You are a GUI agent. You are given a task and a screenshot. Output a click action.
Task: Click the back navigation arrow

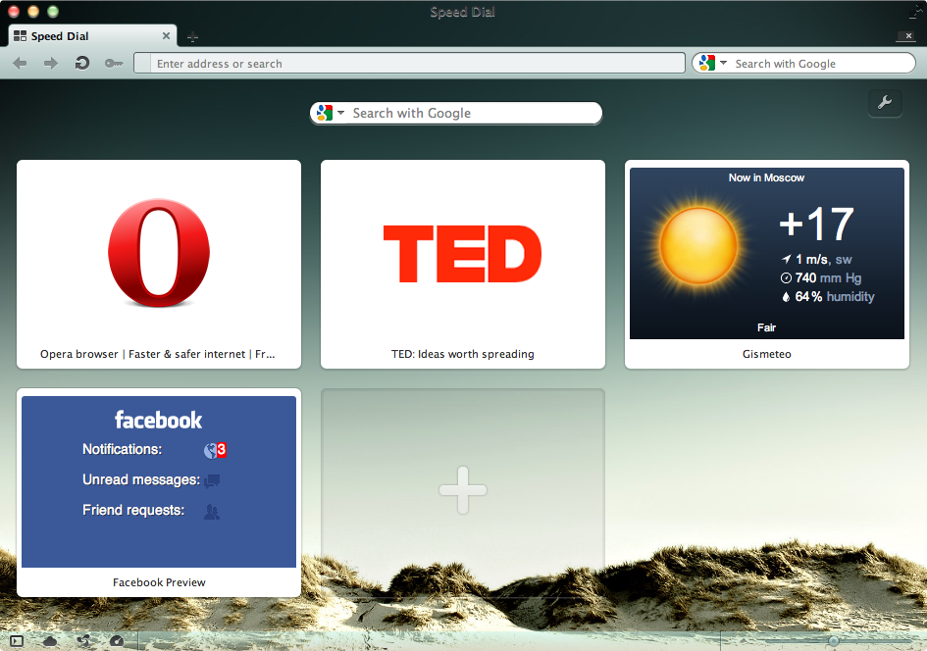pos(20,62)
